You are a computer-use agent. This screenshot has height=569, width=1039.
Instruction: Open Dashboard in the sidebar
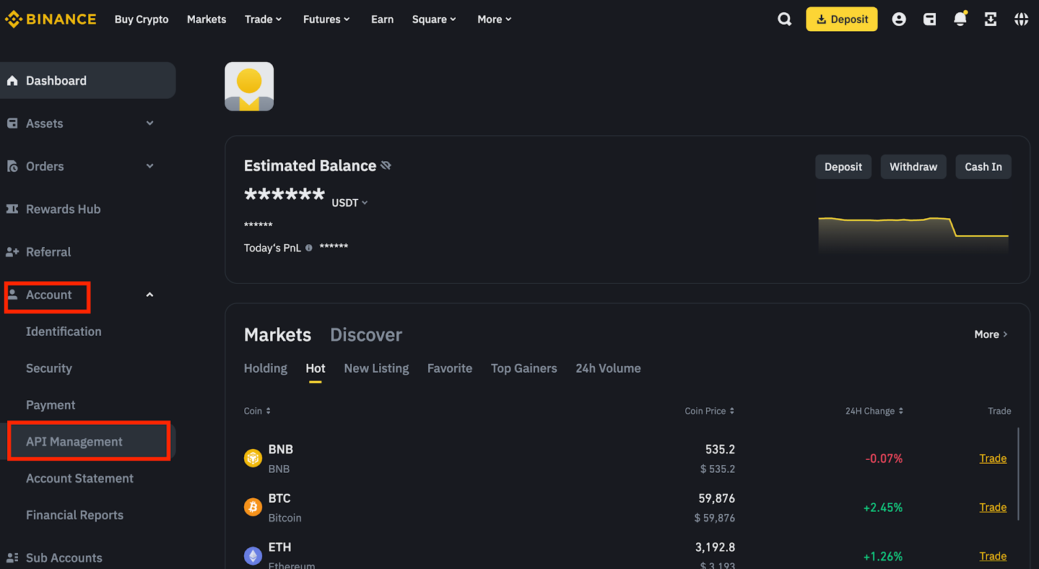coord(88,81)
